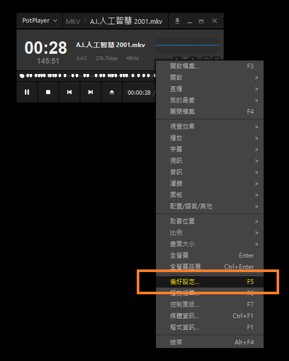Viewport: 289px width, 361px height.
Task: Skip to the next file
Action: [91, 92]
